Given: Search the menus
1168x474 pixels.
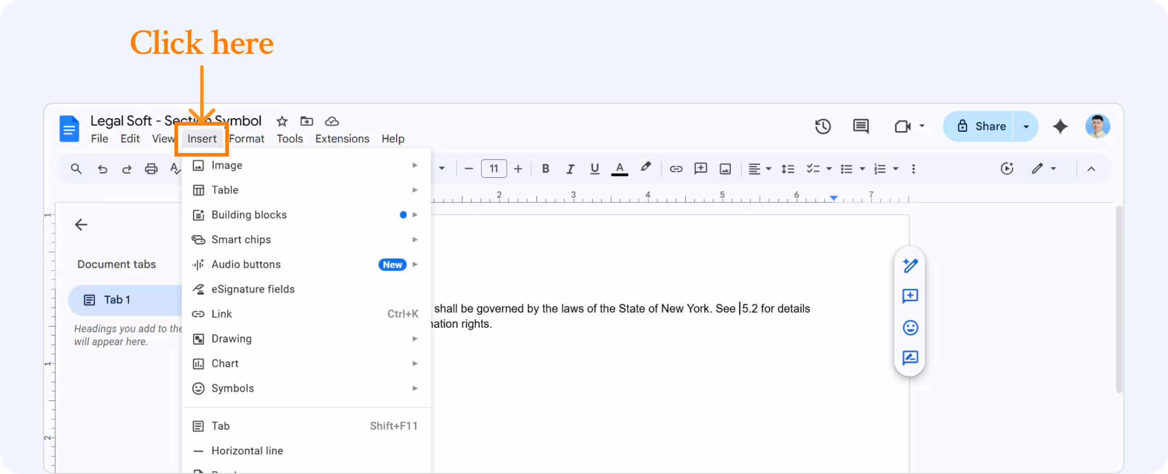Looking at the screenshot, I should pos(76,169).
